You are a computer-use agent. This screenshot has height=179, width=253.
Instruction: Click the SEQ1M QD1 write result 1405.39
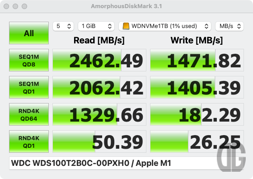coord(197,87)
